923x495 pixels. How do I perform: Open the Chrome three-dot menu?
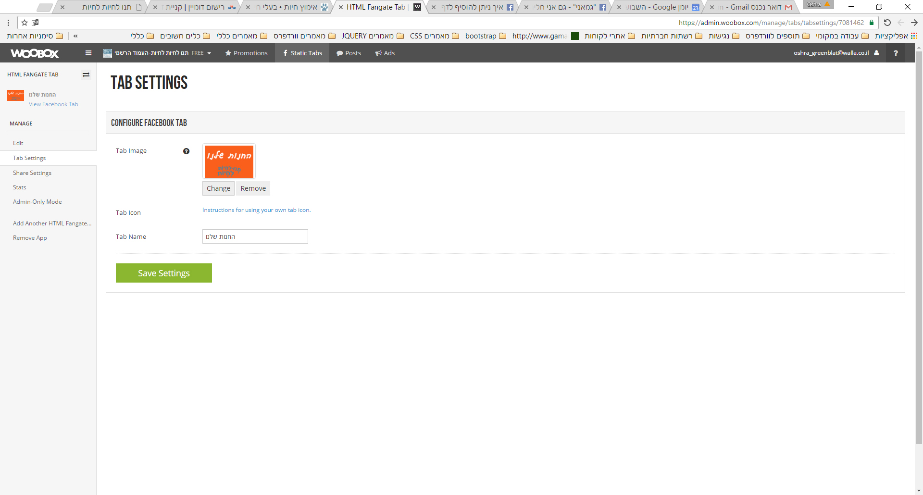(8, 23)
